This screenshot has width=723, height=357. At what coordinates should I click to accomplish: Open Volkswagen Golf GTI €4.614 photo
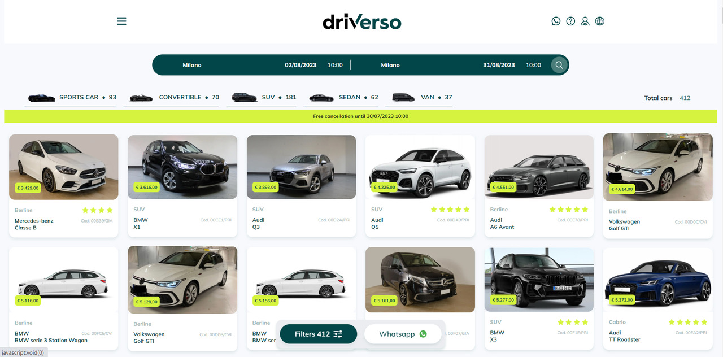(x=658, y=167)
